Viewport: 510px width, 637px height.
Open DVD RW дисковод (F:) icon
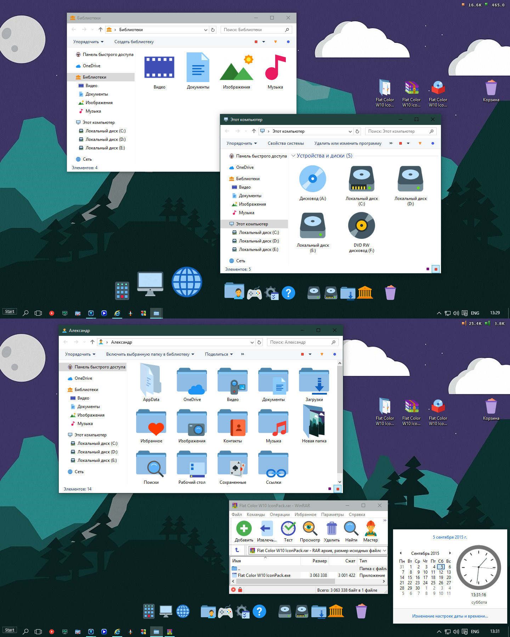pos(361,225)
